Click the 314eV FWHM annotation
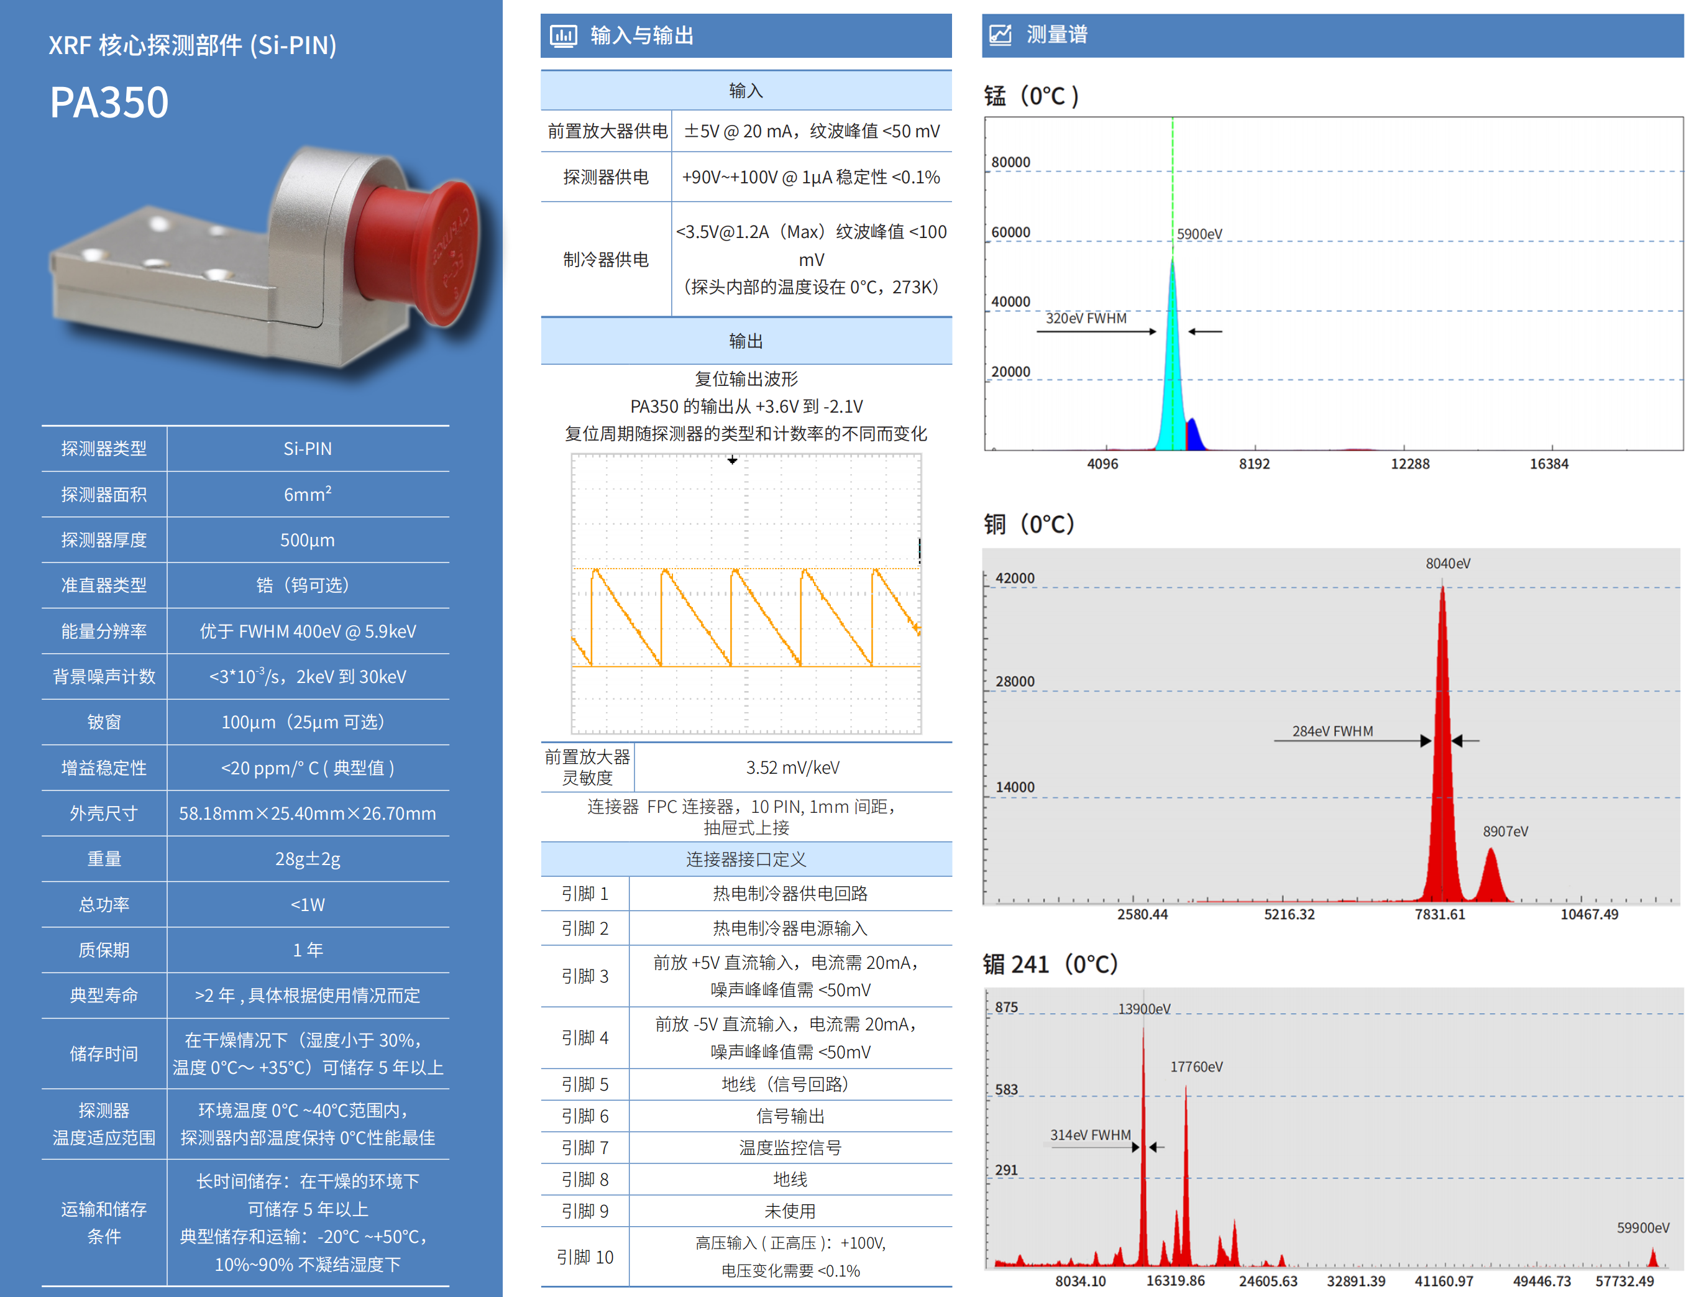Viewport: 1699px width, 1297px height. point(1090,1135)
